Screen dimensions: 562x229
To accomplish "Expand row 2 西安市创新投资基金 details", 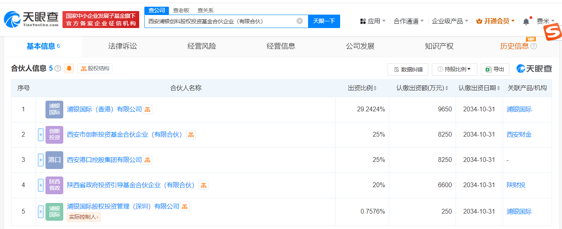I will (x=41, y=135).
